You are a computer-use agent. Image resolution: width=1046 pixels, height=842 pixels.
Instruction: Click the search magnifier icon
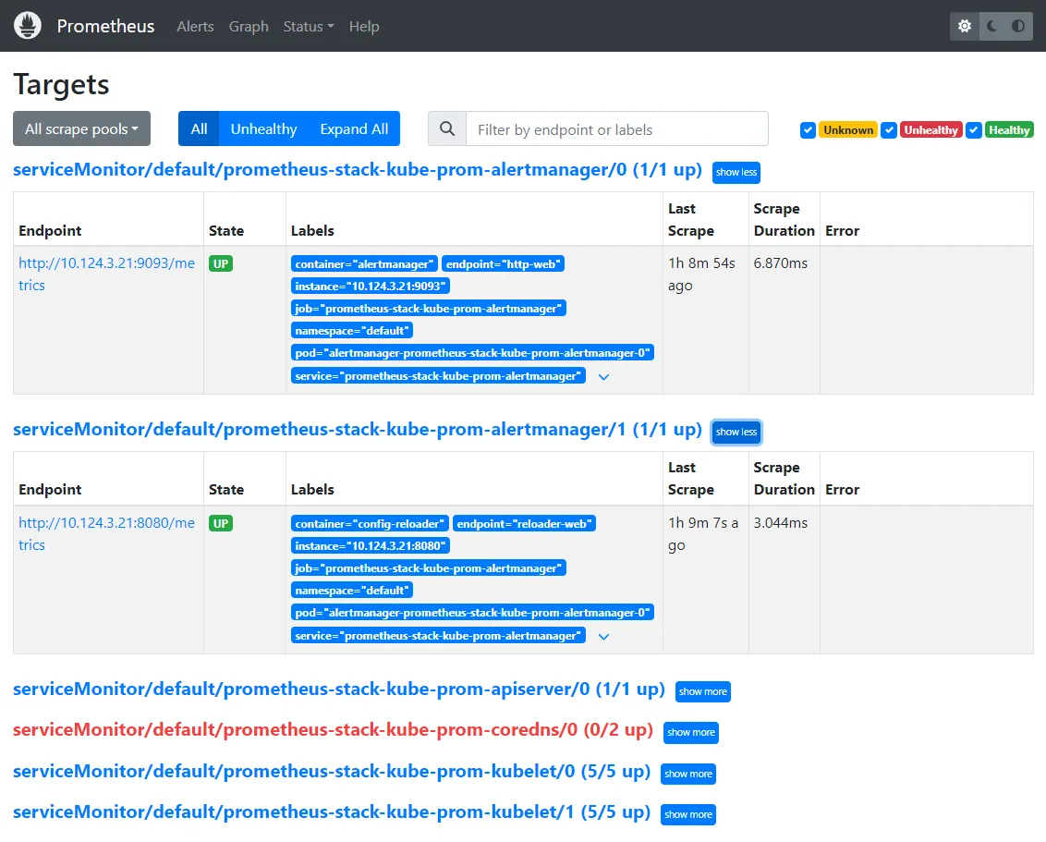click(446, 128)
